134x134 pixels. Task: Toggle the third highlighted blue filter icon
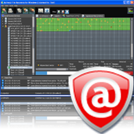(67, 12)
